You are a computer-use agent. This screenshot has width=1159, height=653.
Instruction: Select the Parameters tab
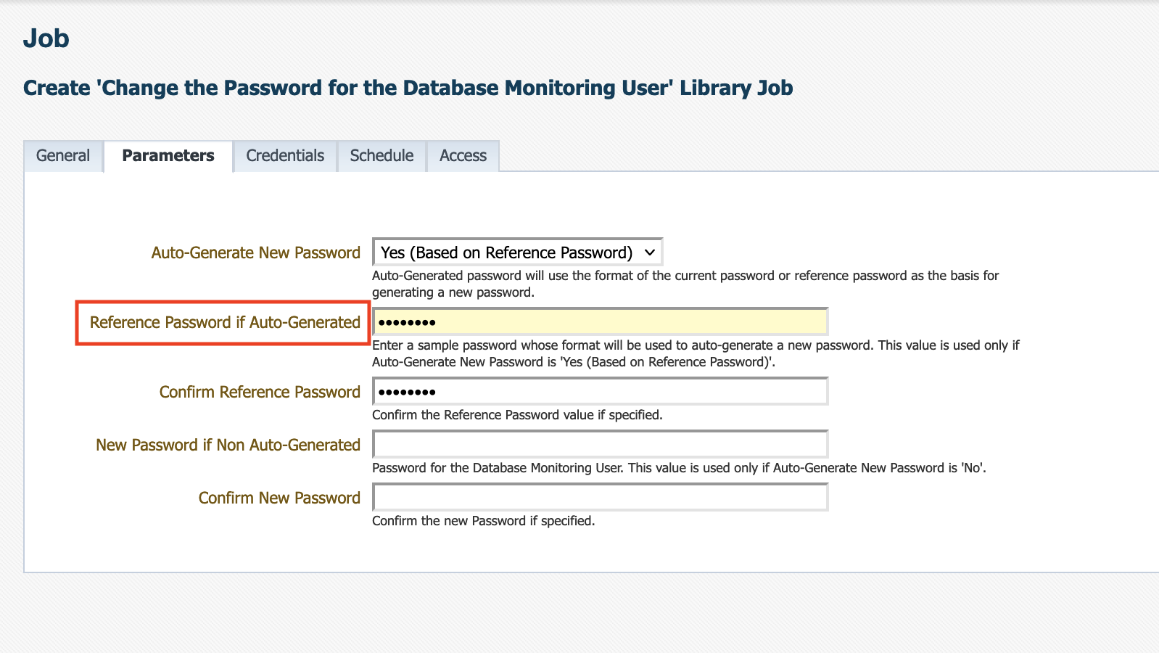168,156
